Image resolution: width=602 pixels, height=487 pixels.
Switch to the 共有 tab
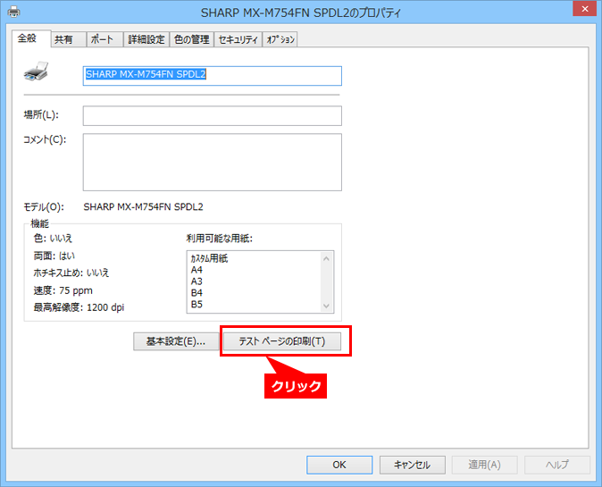[64, 39]
